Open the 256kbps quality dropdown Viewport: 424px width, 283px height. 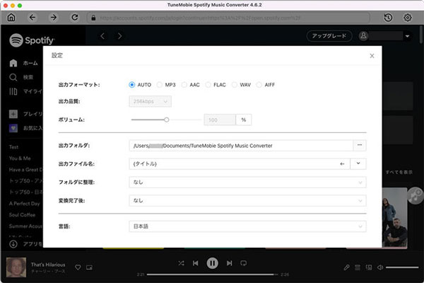pyautogui.click(x=150, y=102)
